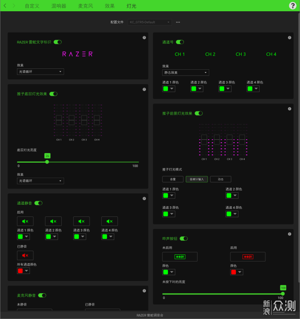Open 推子前景 通道 2 颜色 swatch
300x319 pixels.
pyautogui.click(x=232, y=196)
